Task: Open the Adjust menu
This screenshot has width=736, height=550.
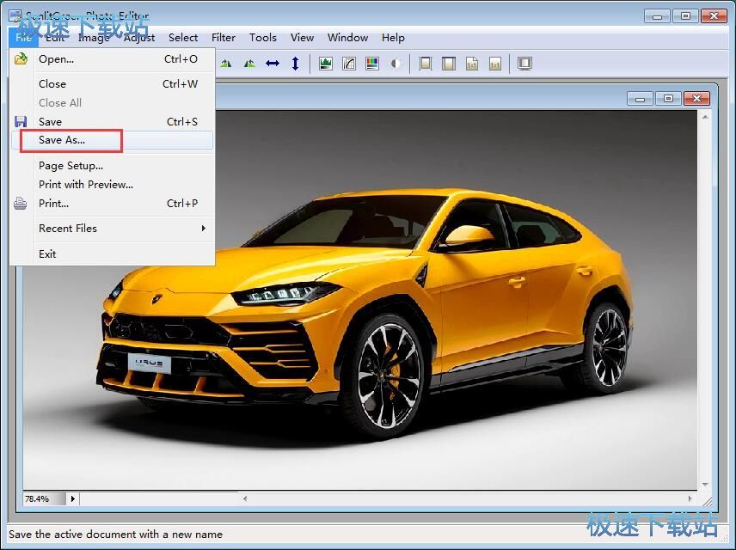Action: pos(139,38)
